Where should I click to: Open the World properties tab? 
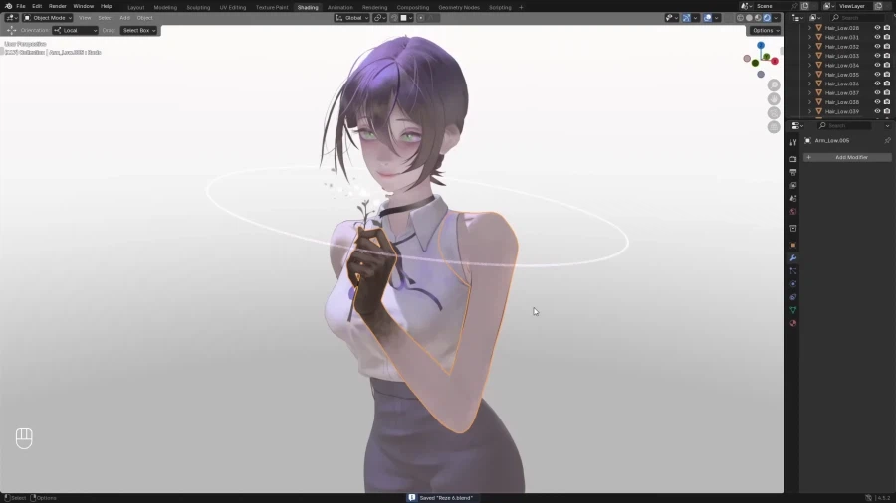793,212
